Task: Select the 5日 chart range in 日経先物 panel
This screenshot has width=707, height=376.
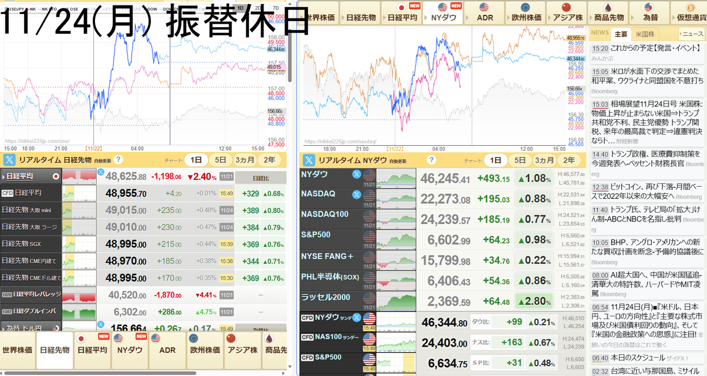Action: (220, 160)
